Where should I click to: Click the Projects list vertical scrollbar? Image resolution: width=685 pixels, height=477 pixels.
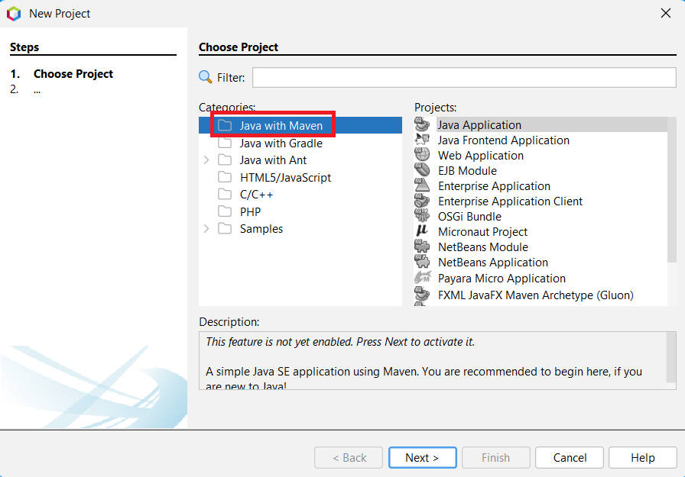coord(672,190)
